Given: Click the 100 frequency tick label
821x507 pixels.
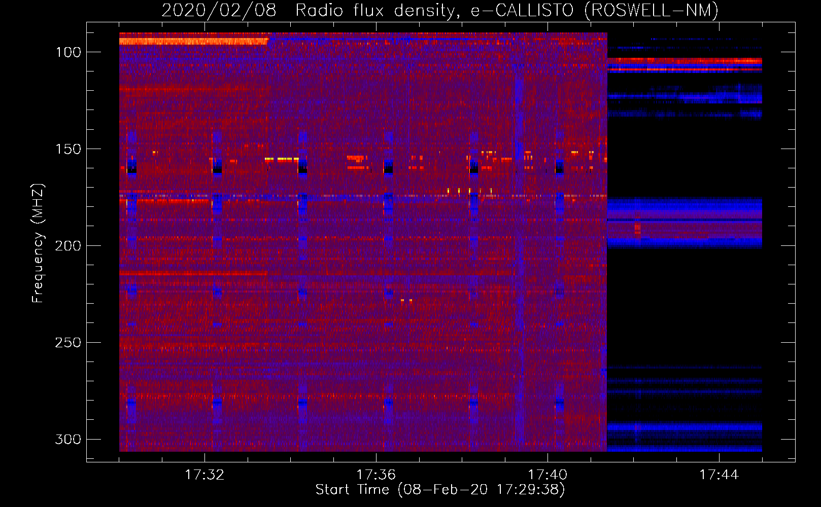Looking at the screenshot, I should tap(68, 52).
